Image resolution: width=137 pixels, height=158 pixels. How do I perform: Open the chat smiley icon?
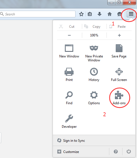point(119,14)
